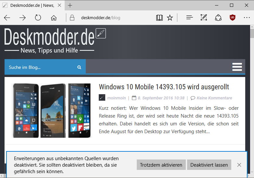Click the blog search magnifier icon
The image size is (254, 178).
pos(79,67)
